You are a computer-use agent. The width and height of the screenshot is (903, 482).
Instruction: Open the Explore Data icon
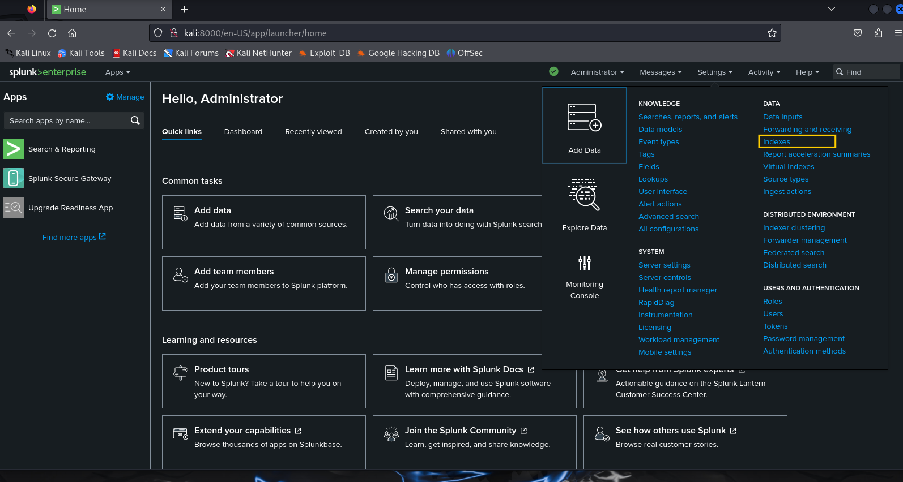[584, 194]
